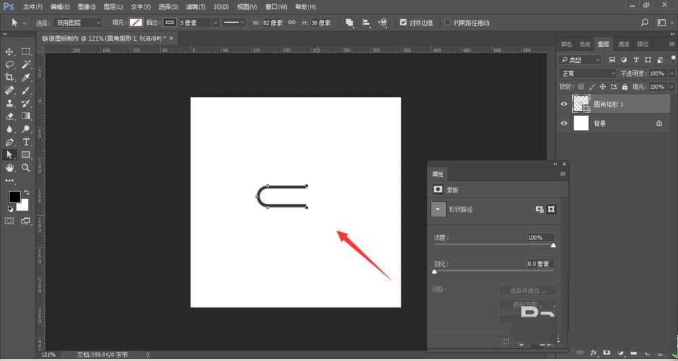Open the 现用图层 select dropdown
This screenshot has height=361, width=678.
(x=79, y=22)
